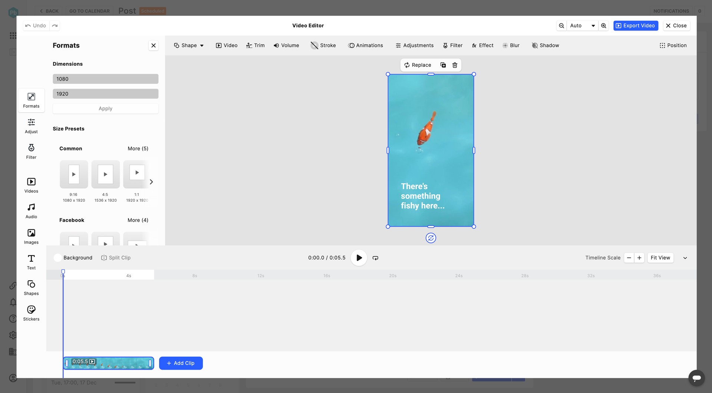This screenshot has width=712, height=393.
Task: Duplicate the selected video element
Action: pos(443,65)
